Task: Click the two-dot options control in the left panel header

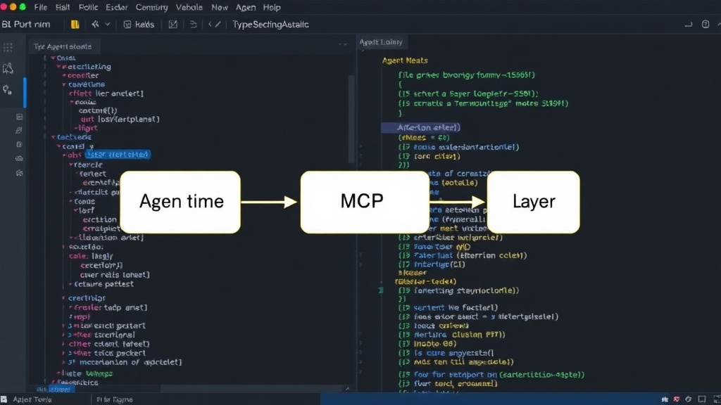Action: click(x=343, y=44)
